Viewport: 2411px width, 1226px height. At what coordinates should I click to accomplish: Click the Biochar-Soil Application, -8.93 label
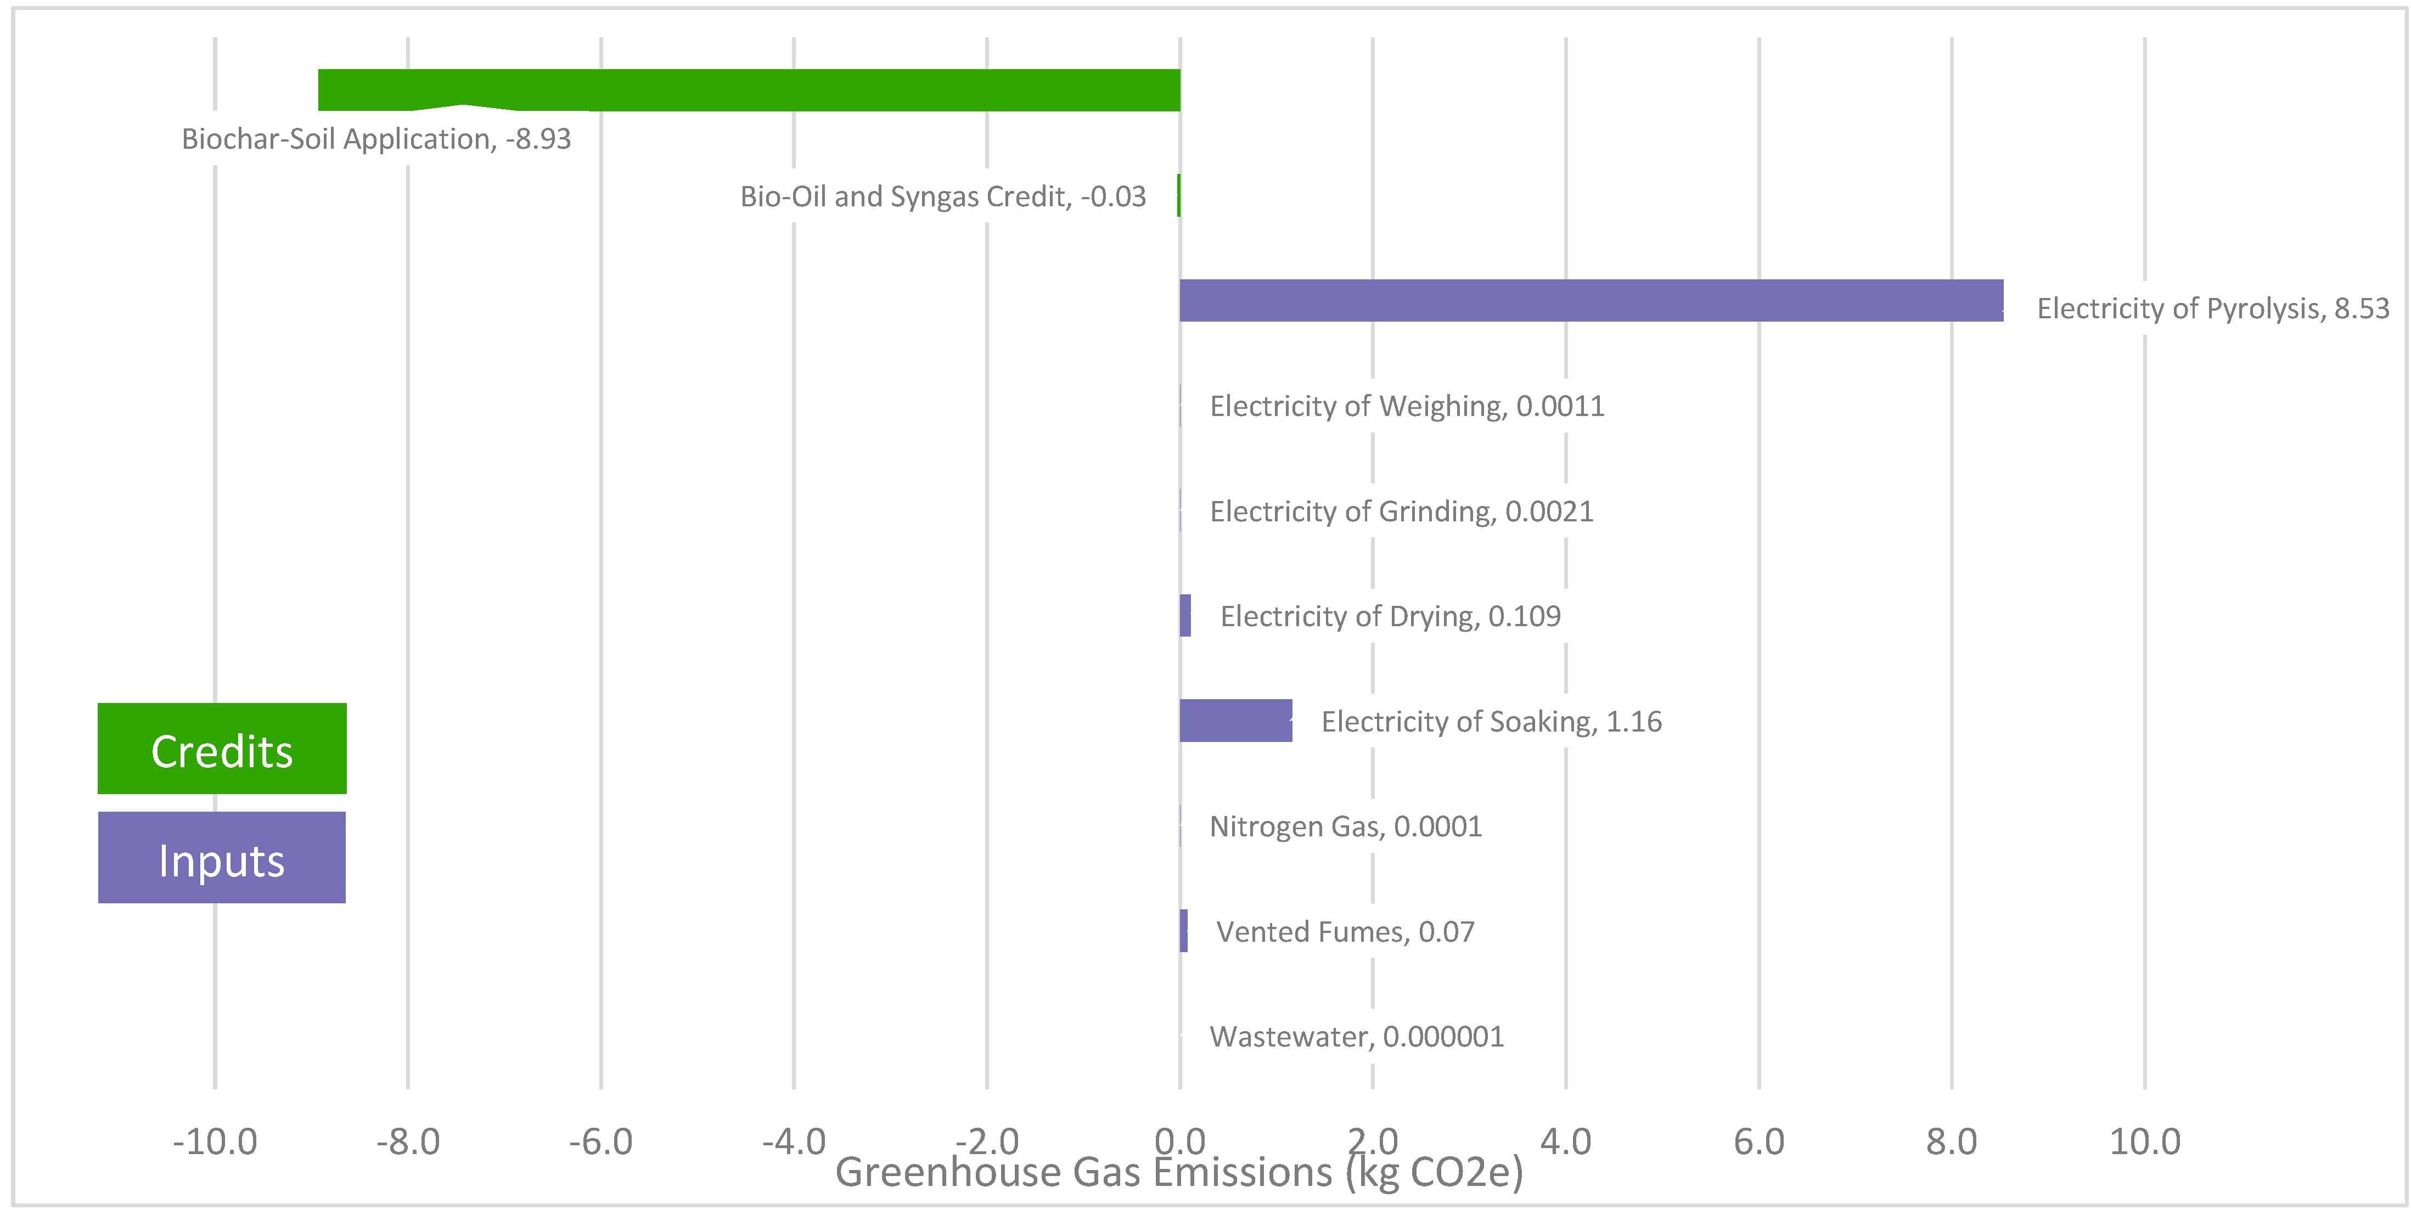tap(376, 139)
